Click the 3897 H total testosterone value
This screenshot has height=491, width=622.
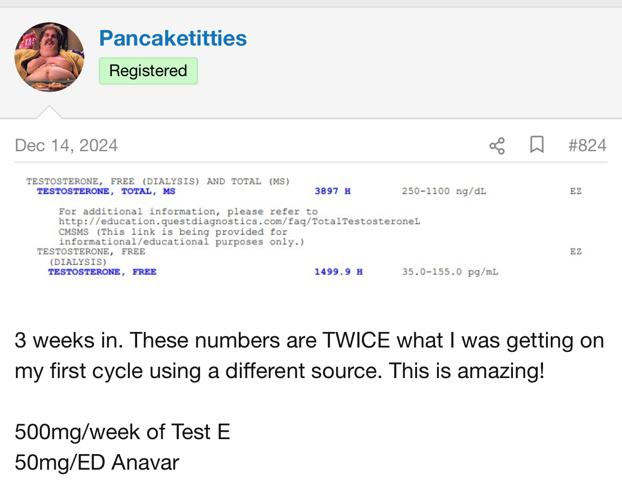coord(332,191)
